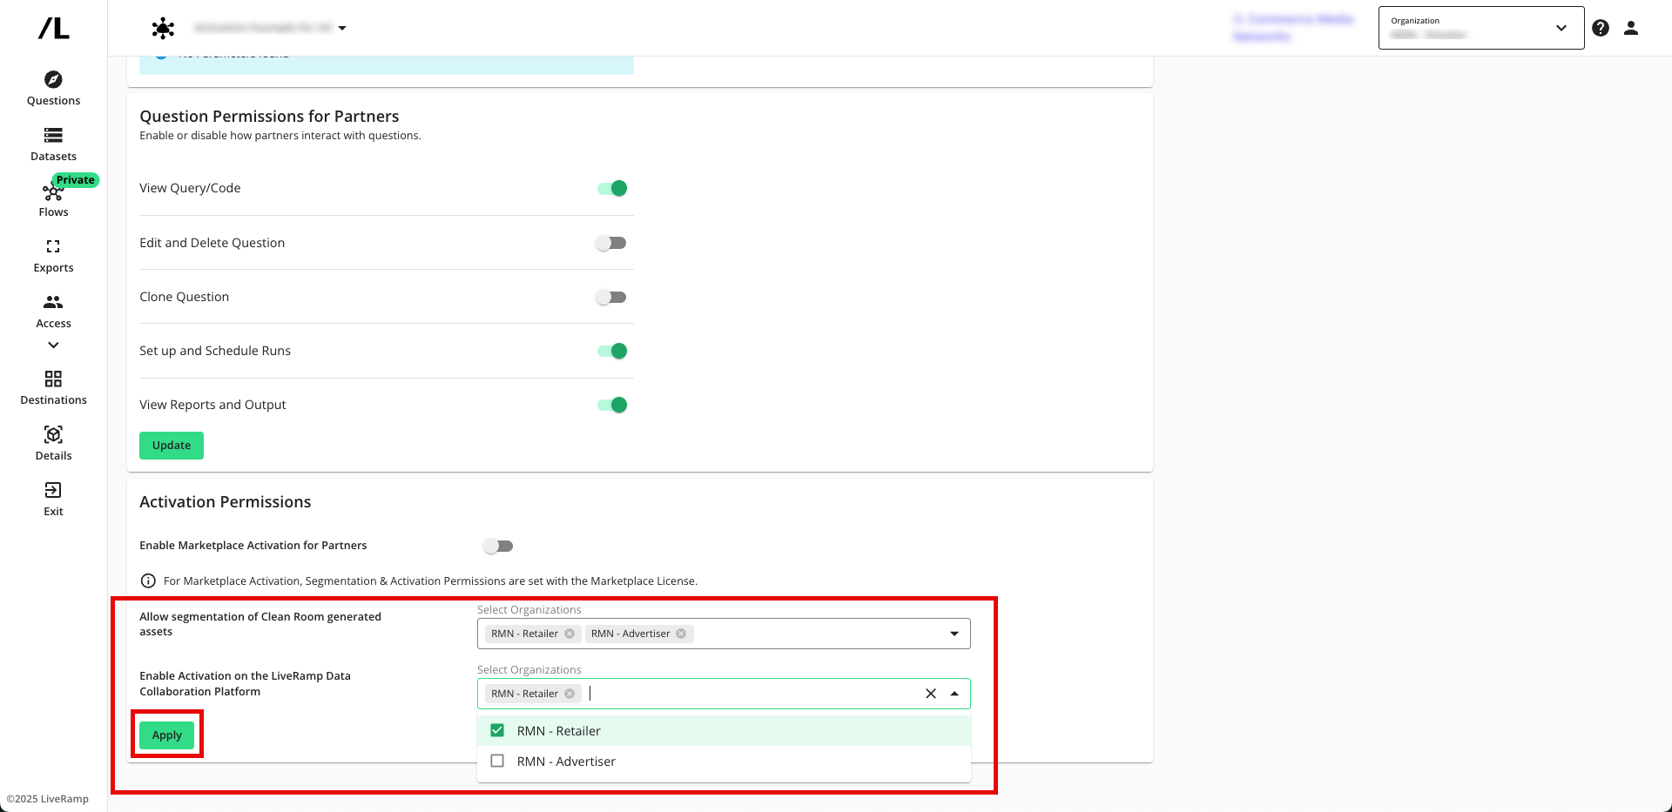
Task: Open the Datasets sidebar icon
Action: pos(53,136)
